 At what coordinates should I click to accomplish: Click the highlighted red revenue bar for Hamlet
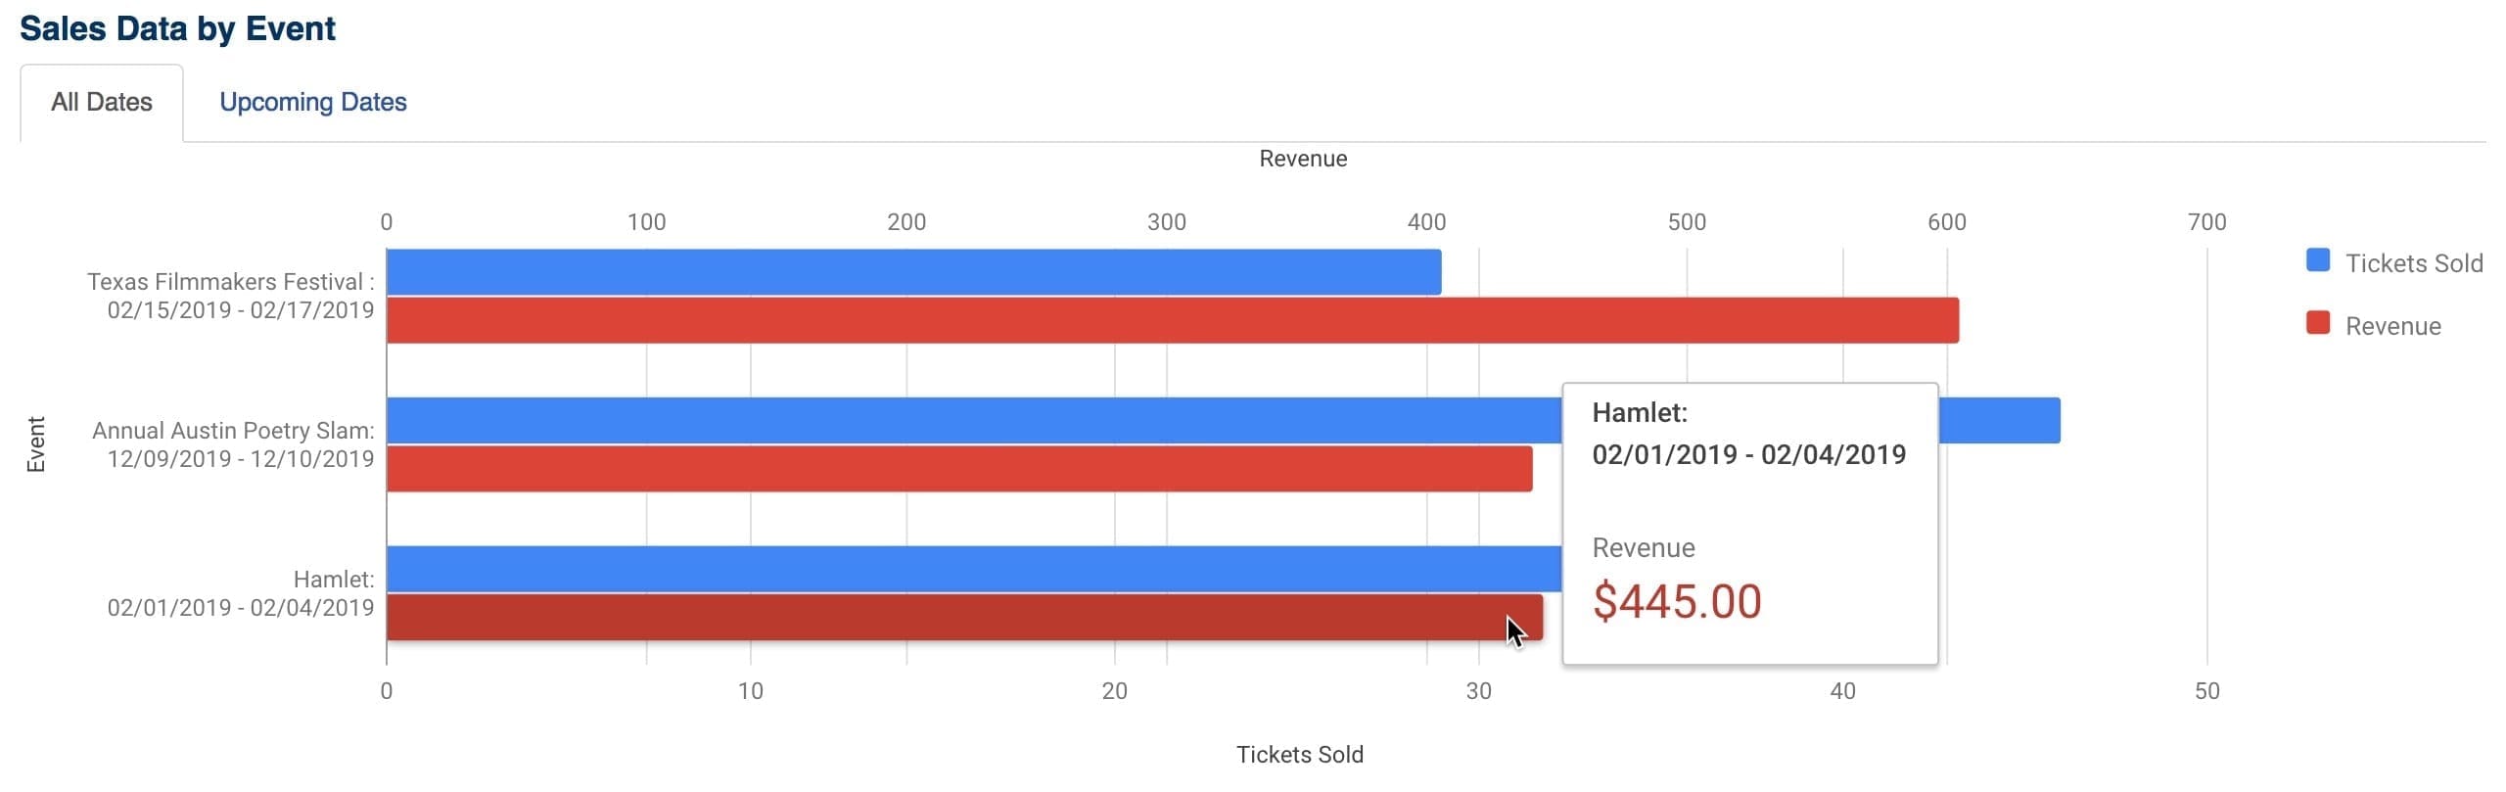tap(881, 617)
